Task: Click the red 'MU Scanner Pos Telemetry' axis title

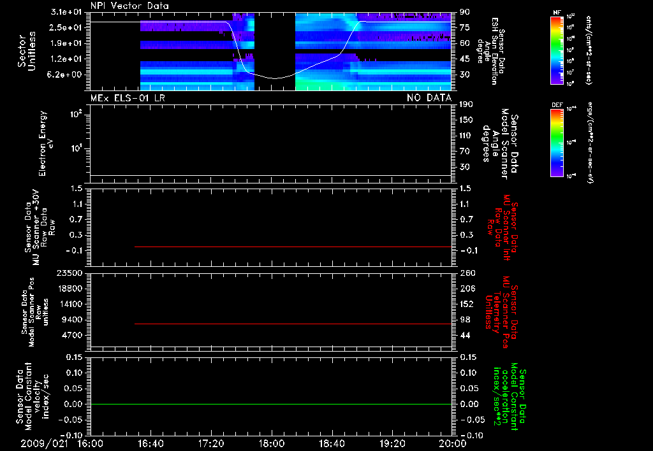Action: [x=501, y=312]
